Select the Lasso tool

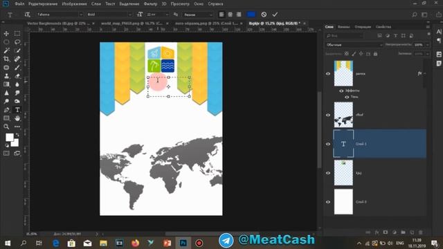[x=17, y=42]
